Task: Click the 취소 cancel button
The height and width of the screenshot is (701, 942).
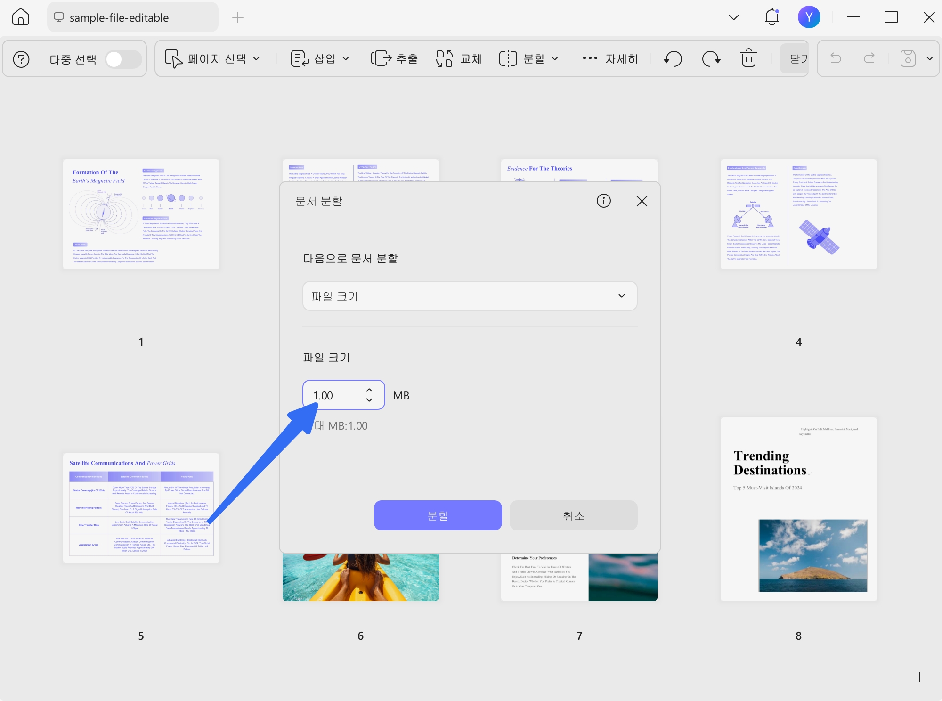Action: click(574, 515)
